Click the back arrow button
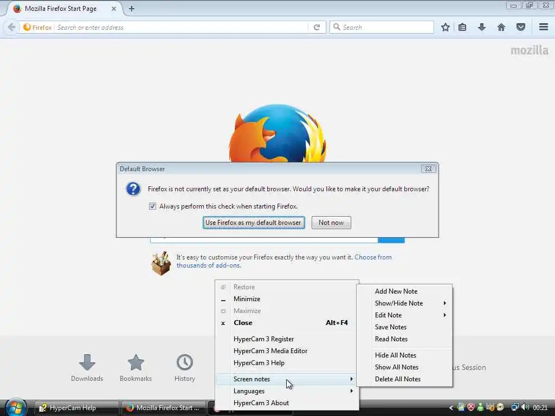 click(x=11, y=27)
